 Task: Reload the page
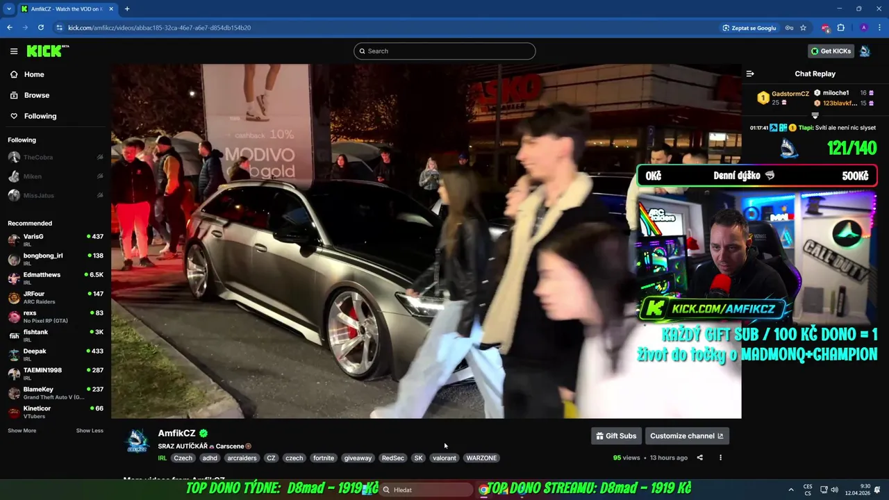(41, 28)
